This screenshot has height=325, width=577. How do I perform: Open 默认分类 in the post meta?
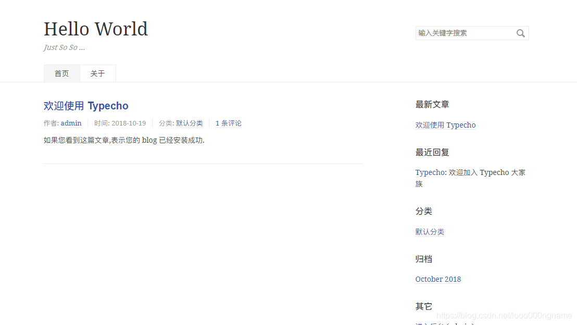point(189,123)
